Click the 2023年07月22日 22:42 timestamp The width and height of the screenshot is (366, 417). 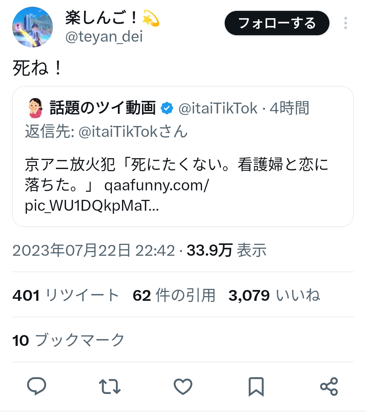[94, 251]
